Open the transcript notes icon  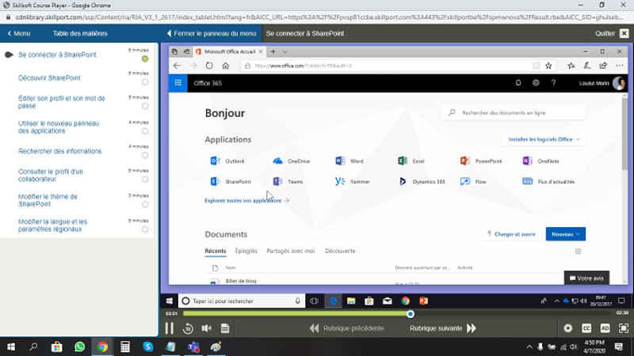click(x=225, y=328)
